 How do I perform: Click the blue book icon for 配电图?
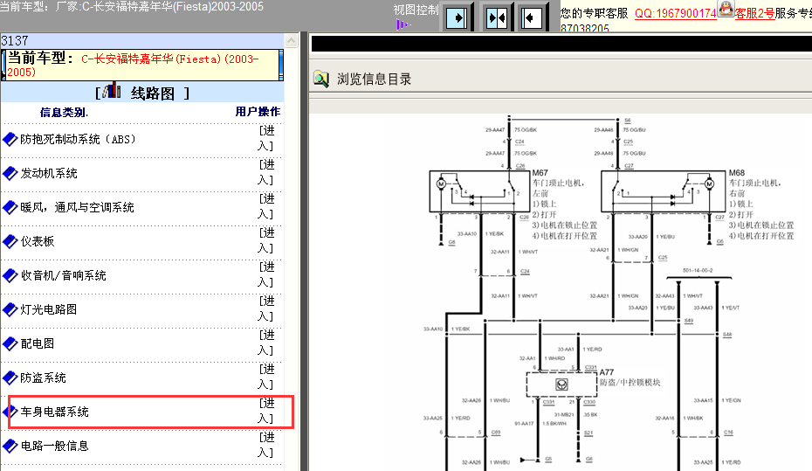tap(10, 343)
